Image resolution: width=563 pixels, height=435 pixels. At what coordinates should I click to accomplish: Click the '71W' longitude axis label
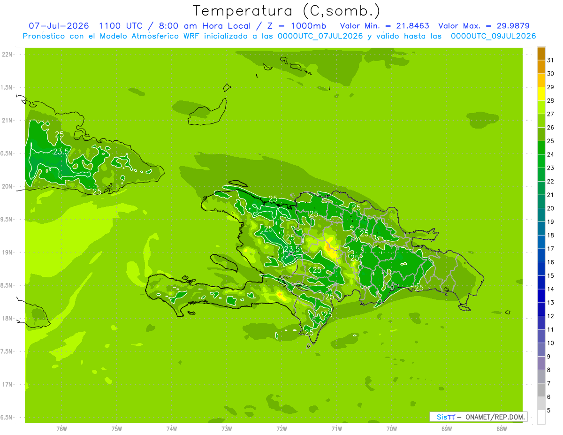pyautogui.click(x=336, y=428)
